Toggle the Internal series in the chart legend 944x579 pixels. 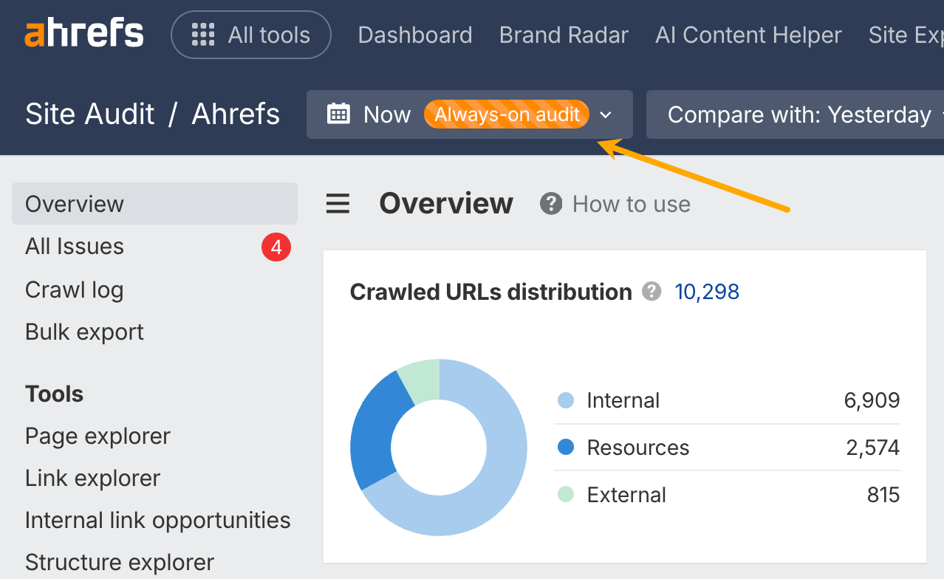point(565,400)
